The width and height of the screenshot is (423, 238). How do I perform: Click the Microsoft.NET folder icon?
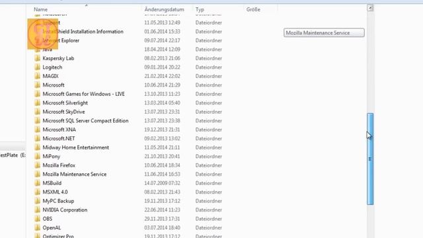click(x=38, y=138)
